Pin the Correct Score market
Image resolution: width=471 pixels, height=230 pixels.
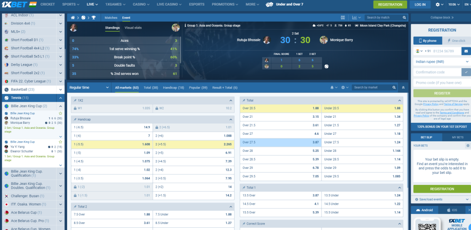[x=244, y=224]
